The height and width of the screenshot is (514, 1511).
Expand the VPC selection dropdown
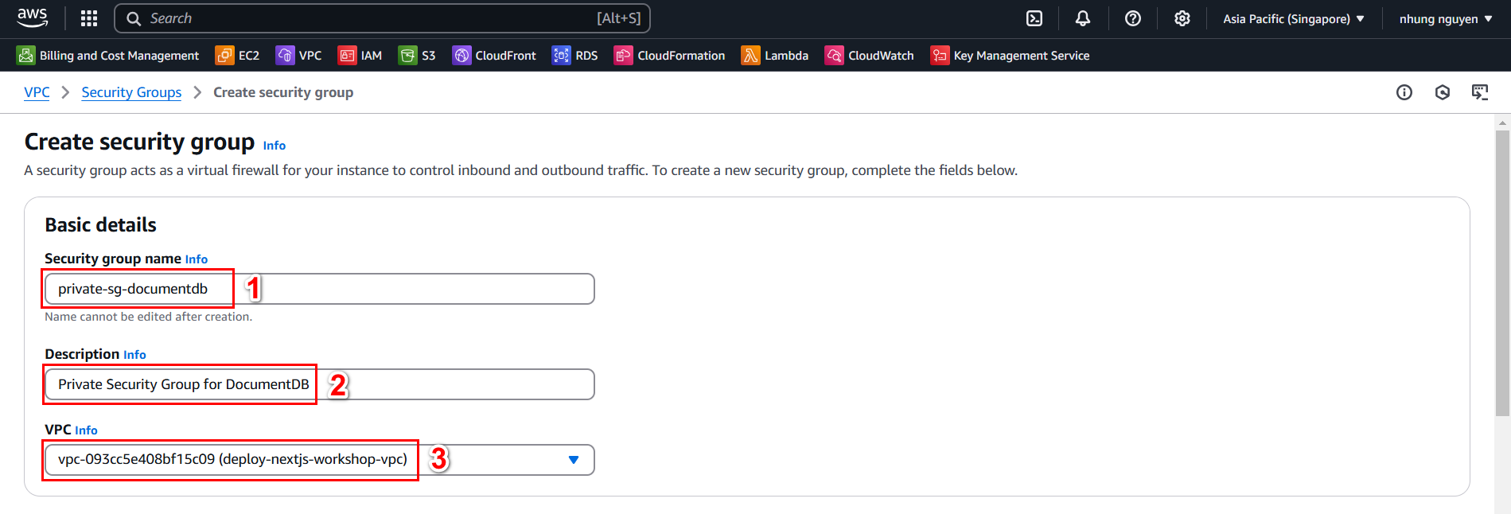(x=574, y=460)
